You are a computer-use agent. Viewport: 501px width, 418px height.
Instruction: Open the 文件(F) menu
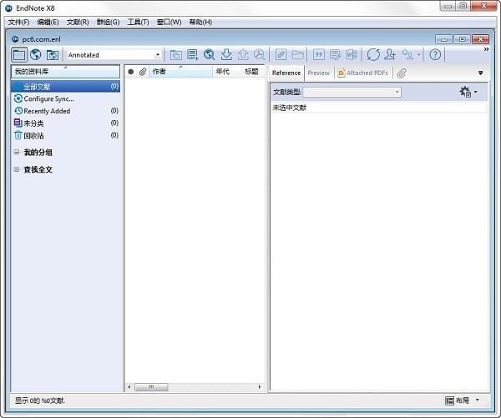point(18,22)
